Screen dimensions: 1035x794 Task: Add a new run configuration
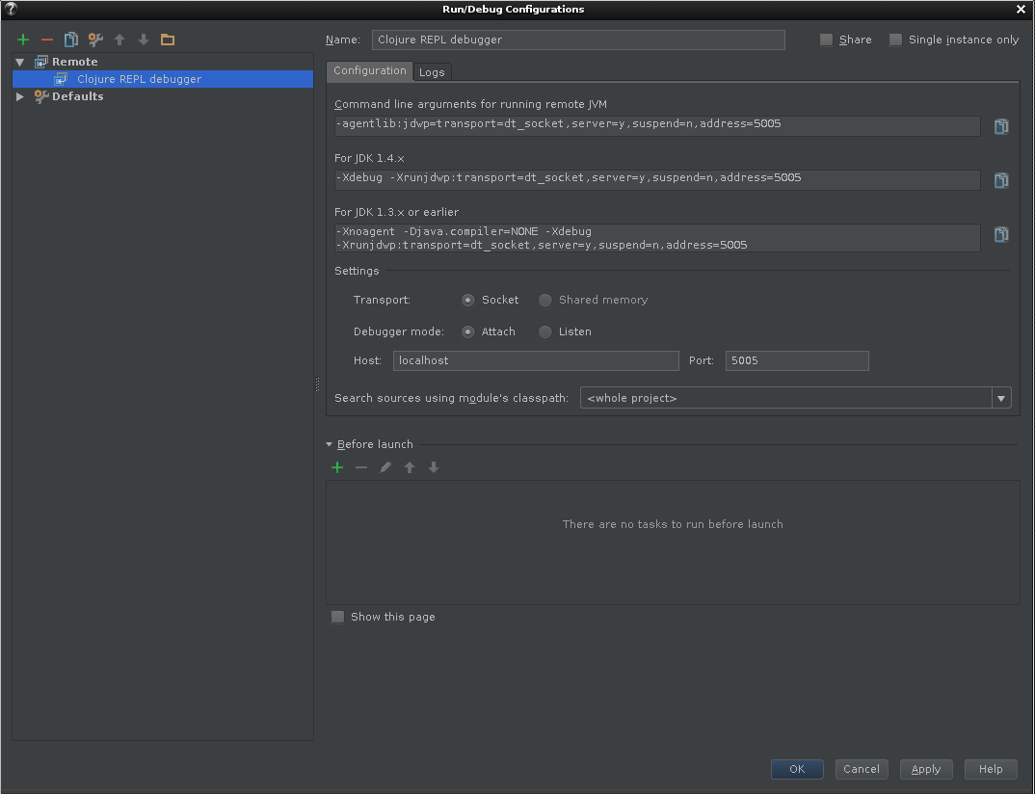[x=22, y=40]
